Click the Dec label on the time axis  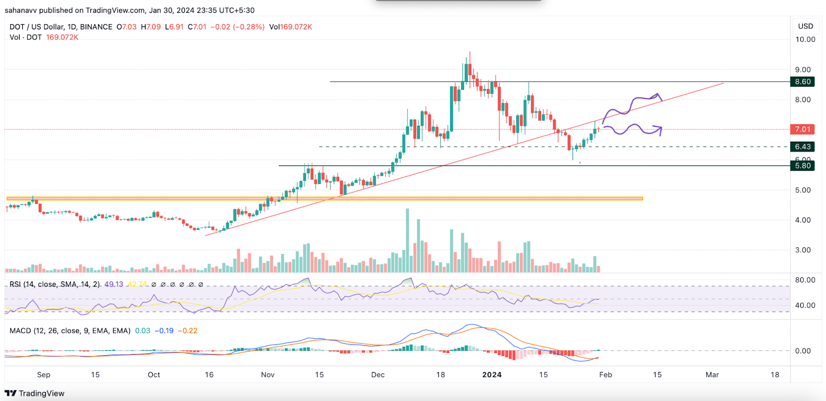click(x=378, y=375)
